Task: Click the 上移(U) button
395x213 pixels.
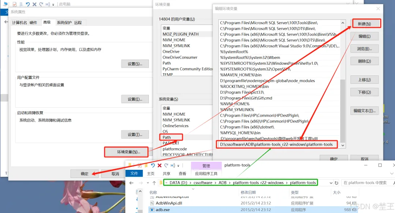Action: 365,80
